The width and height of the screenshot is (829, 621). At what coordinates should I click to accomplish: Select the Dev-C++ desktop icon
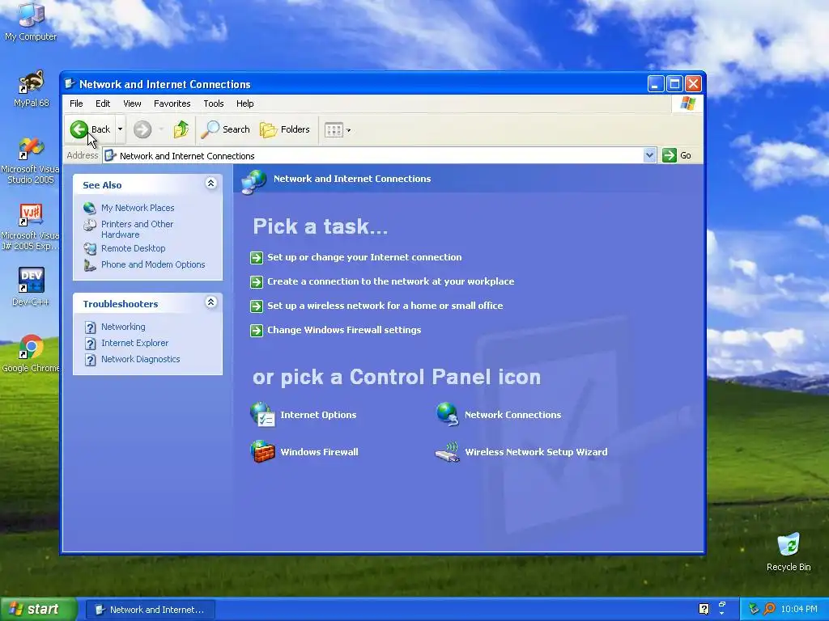pos(31,286)
